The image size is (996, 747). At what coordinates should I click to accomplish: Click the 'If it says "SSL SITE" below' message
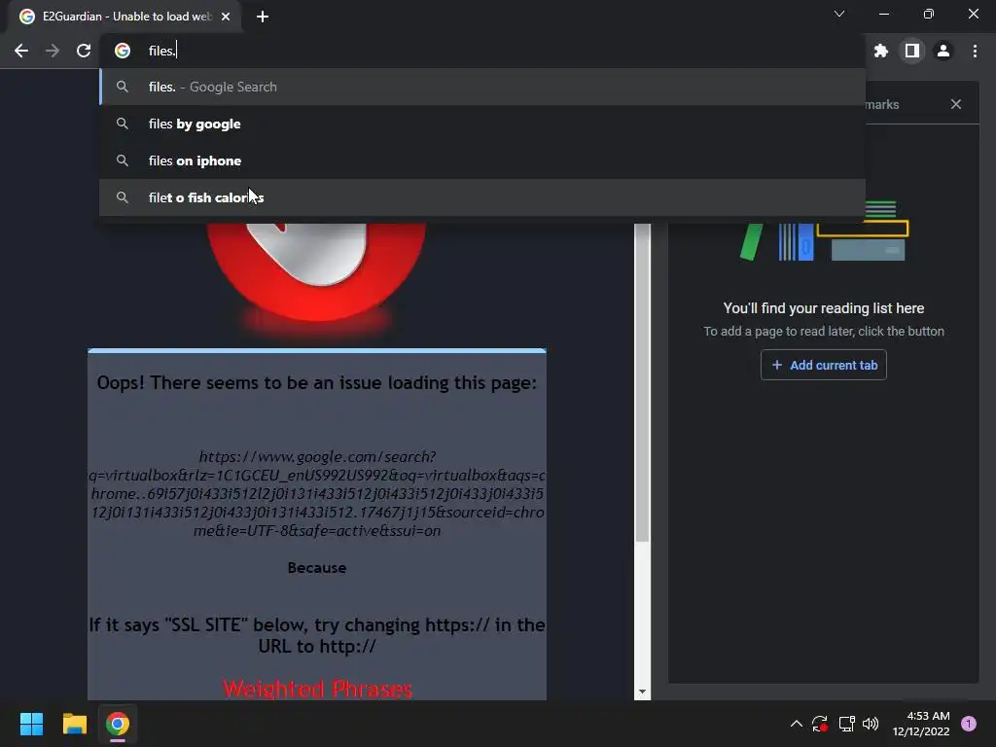317,635
